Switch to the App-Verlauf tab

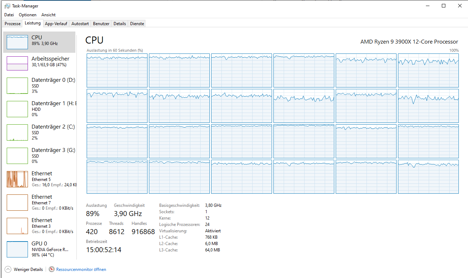coord(56,24)
